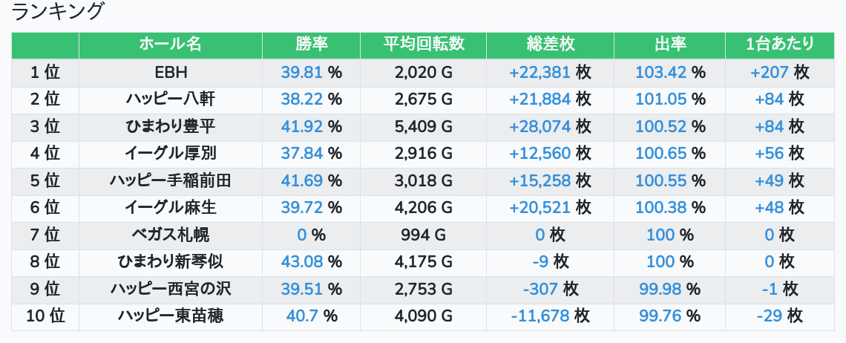Open EBH's 39.81 win rate link

303,72
